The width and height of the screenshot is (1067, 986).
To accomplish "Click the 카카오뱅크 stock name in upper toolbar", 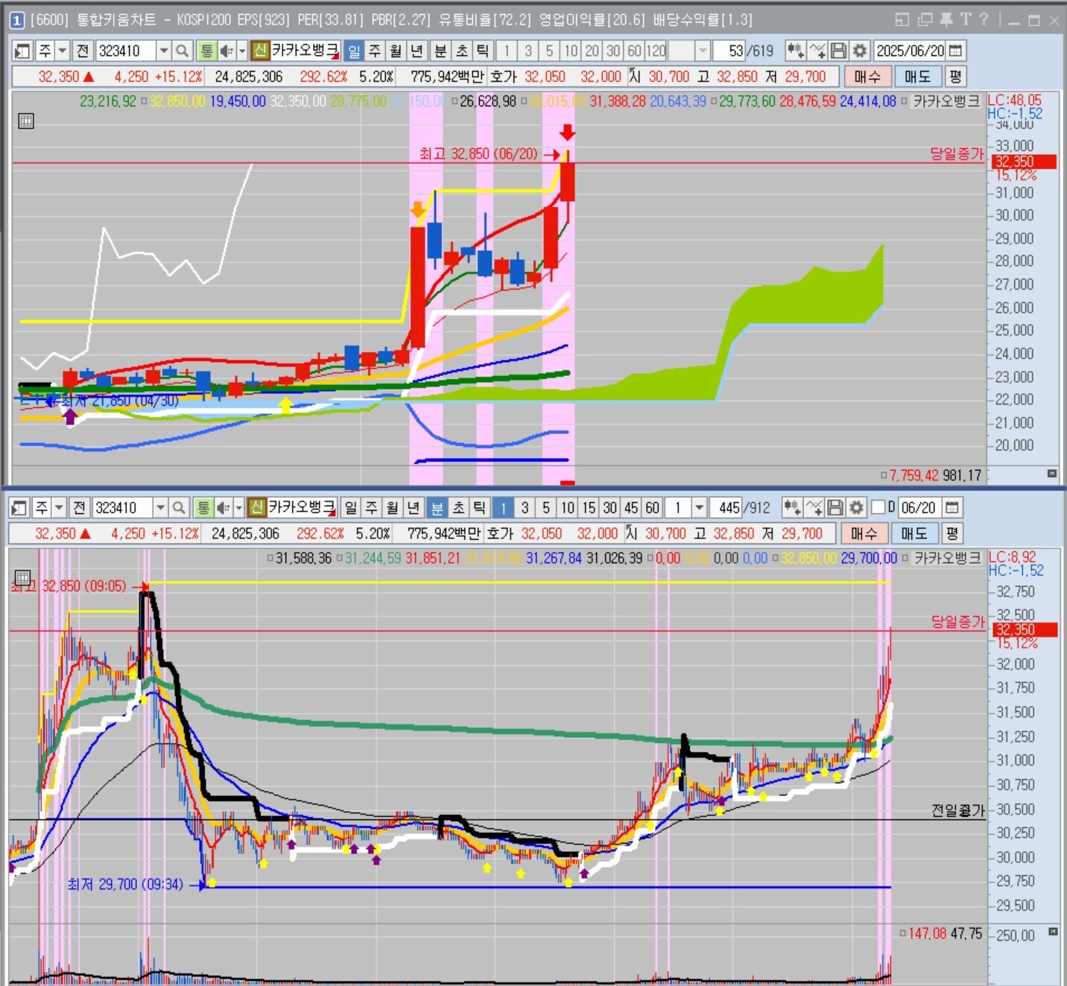I will (x=305, y=51).
